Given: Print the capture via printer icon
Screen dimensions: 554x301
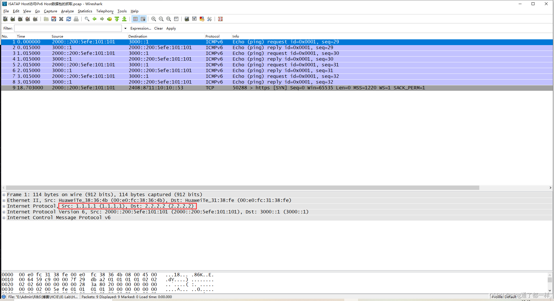Looking at the screenshot, I should pyautogui.click(x=76, y=19).
